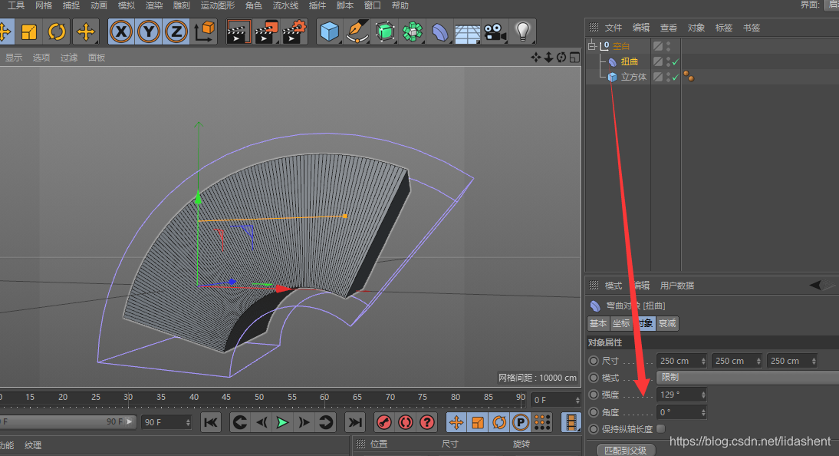Screen dimensions: 839x456
Task: Click the 匹配到父级 button
Action: pyautogui.click(x=625, y=450)
